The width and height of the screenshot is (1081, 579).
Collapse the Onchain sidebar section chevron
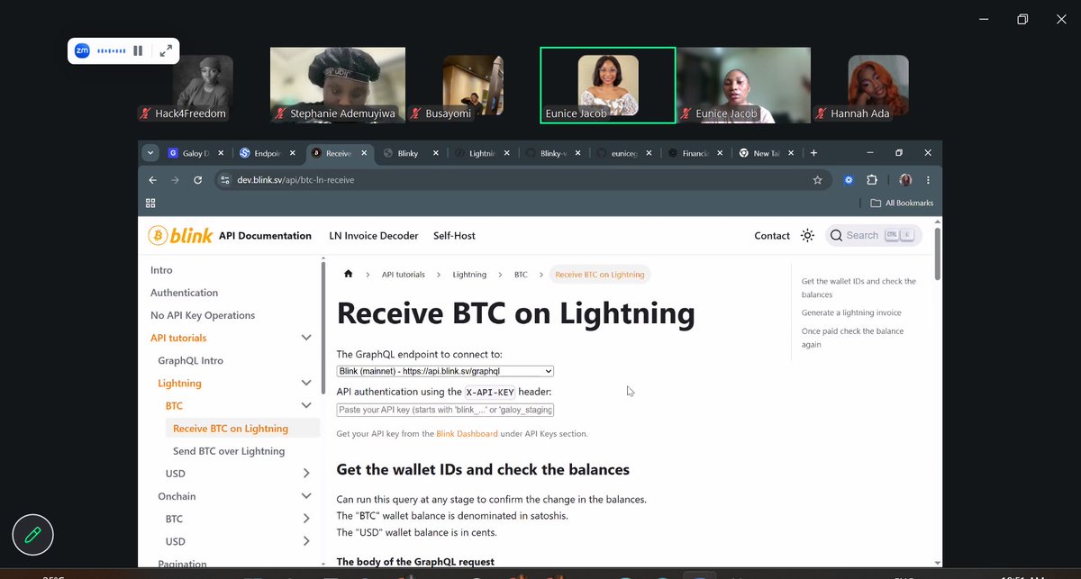click(305, 496)
